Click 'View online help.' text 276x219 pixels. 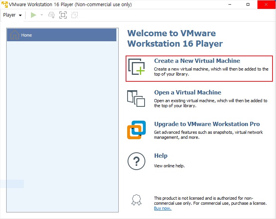coord(169,166)
